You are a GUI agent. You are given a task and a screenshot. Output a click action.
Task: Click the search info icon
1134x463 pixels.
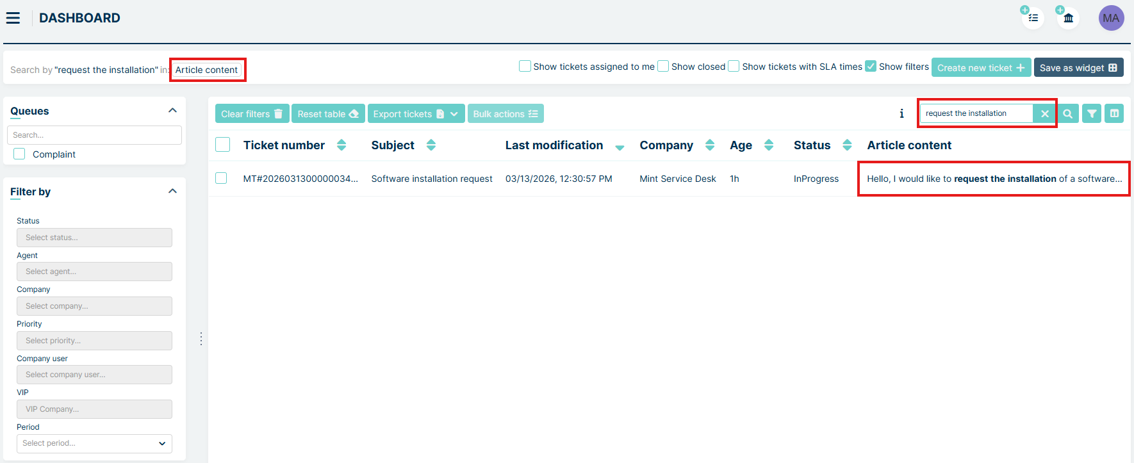901,114
